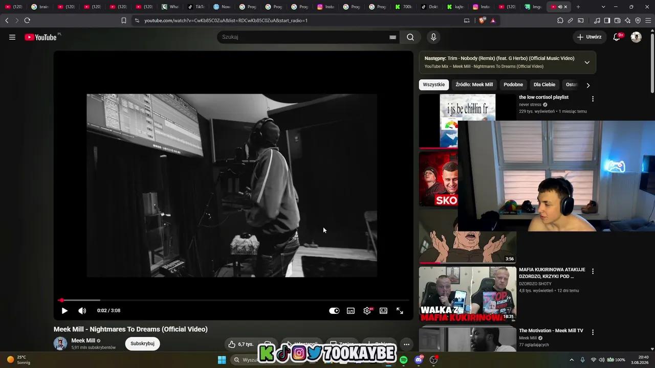Open MAFIA KUKIRINOWA ATAKUJE video title
Screen dimensions: 655x368
552,273
